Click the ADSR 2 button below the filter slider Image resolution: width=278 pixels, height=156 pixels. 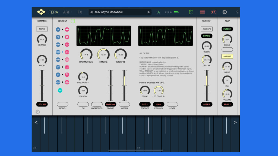(x=206, y=104)
